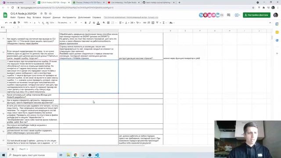The width and height of the screenshot is (281, 158).
Task: Open the Данные menu
Action: (57, 18)
